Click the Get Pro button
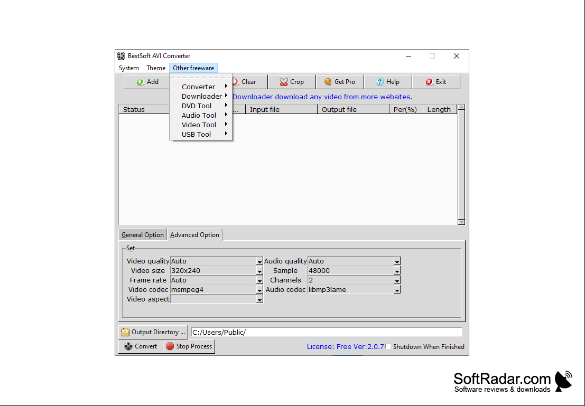This screenshot has height=406, width=585. pyautogui.click(x=340, y=82)
